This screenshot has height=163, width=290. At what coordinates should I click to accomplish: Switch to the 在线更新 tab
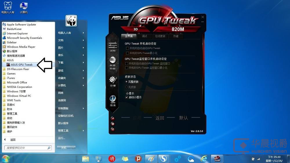[160, 36]
